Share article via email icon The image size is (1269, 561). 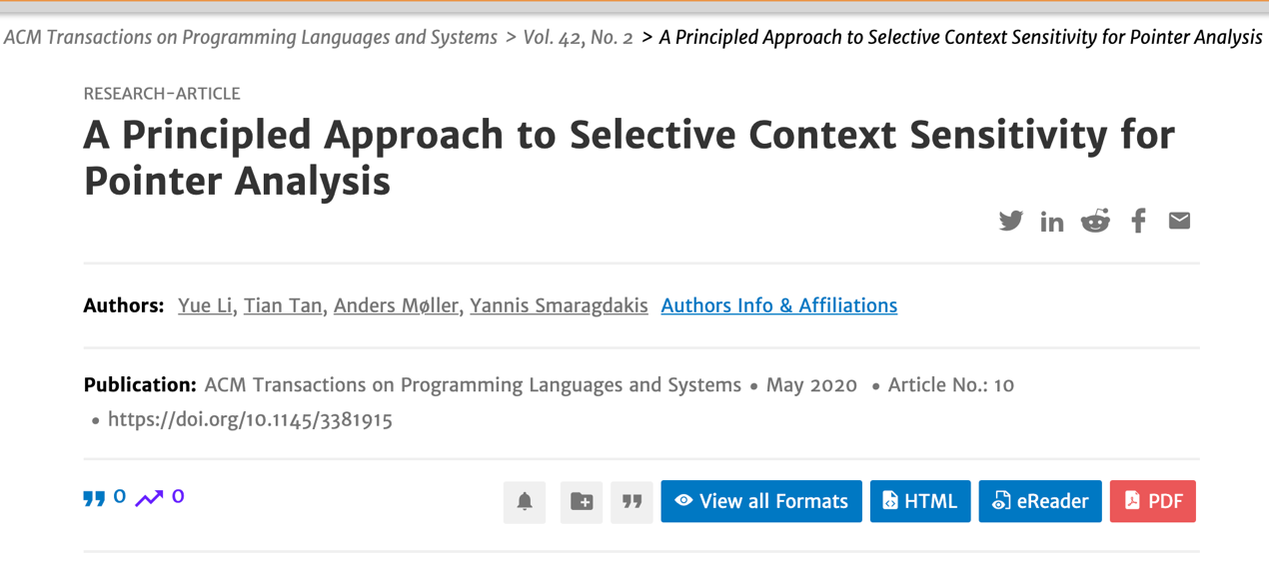[1179, 221]
